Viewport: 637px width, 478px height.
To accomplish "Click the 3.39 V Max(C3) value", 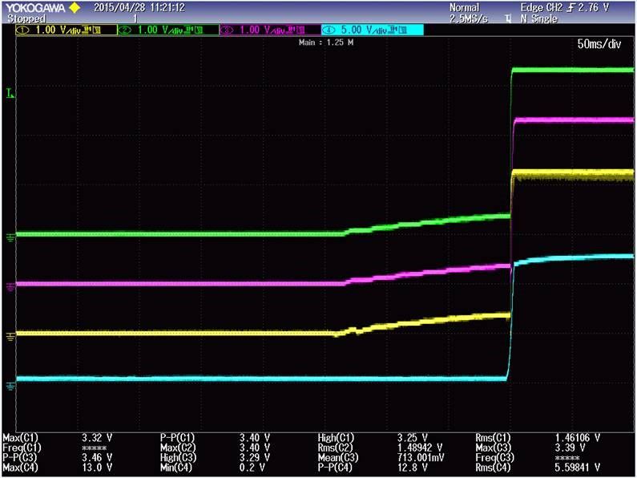I will click(x=570, y=448).
